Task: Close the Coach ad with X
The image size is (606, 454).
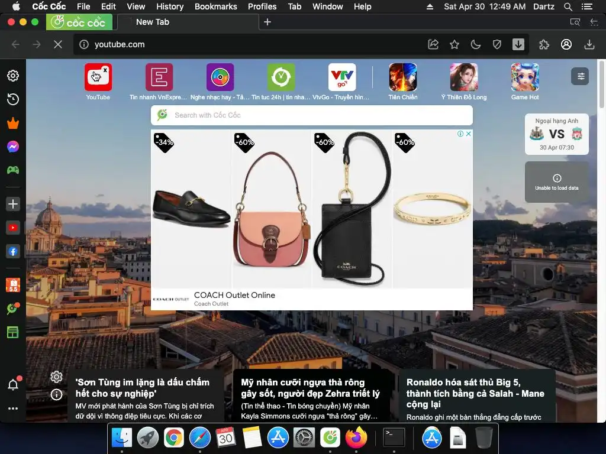Action: (469, 134)
